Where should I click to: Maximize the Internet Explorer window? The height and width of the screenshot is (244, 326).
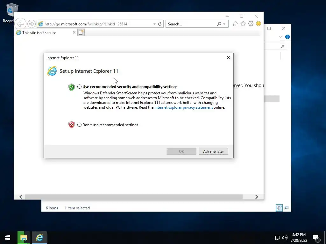point(242,16)
